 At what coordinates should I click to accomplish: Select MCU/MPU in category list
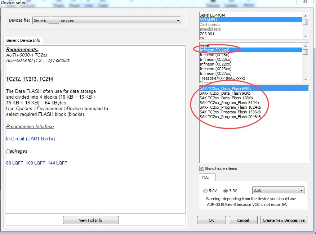[x=251, y=20]
